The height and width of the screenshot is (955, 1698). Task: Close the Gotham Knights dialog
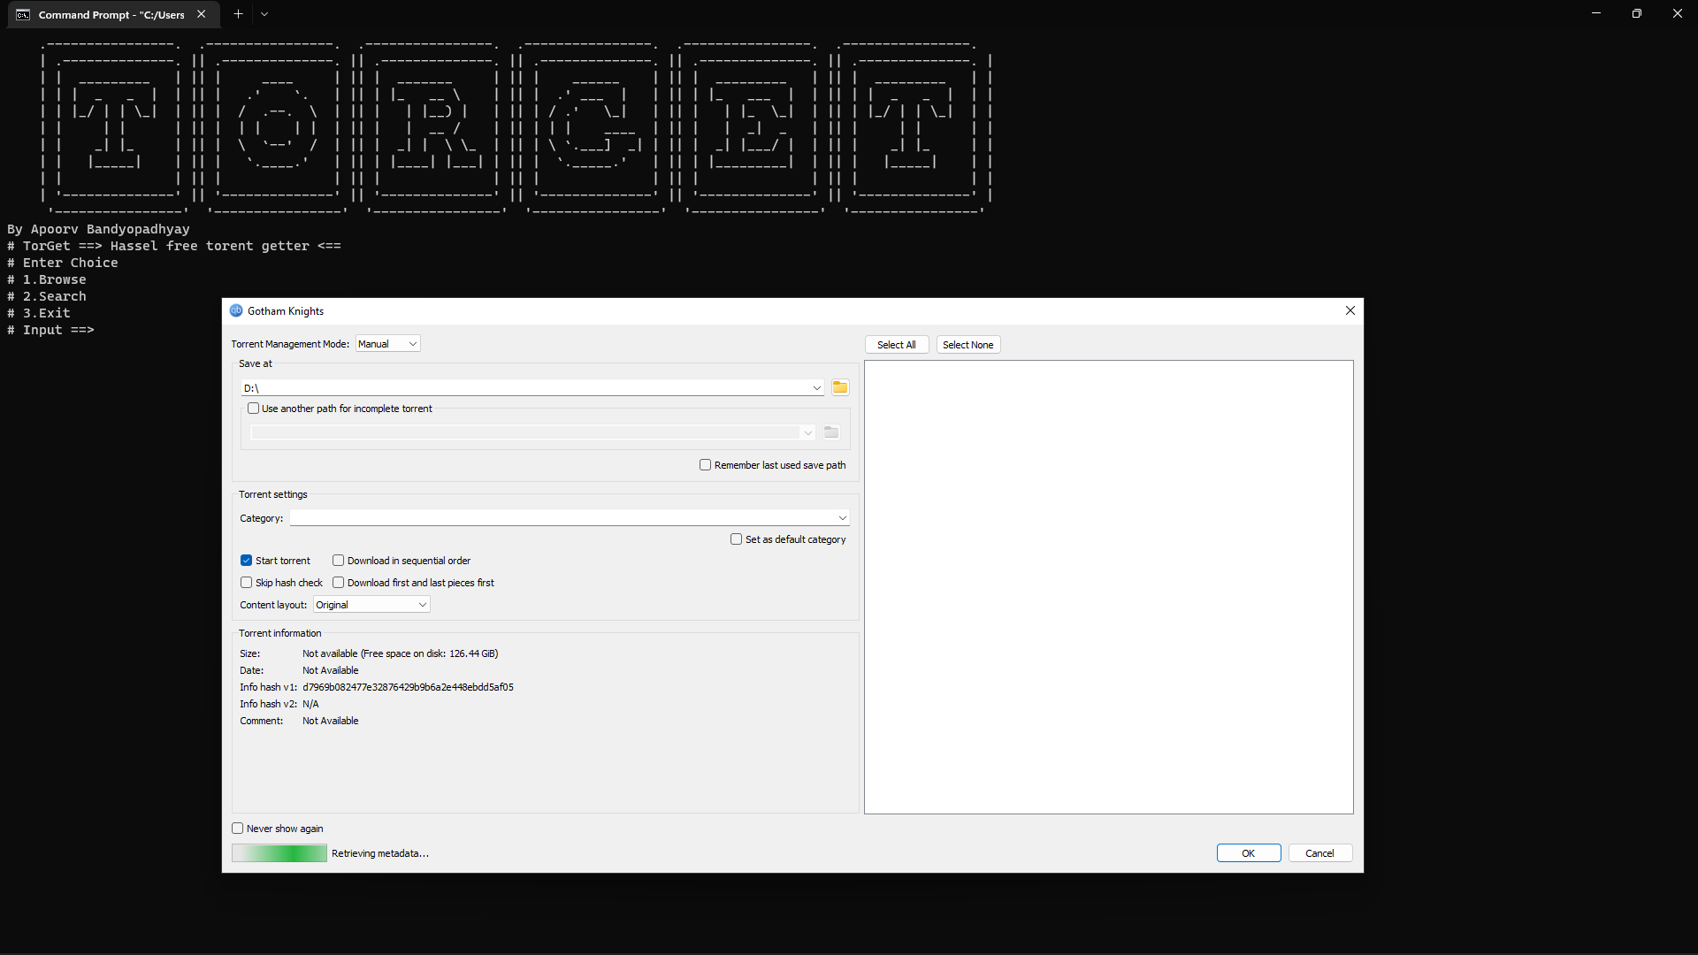coord(1350,310)
